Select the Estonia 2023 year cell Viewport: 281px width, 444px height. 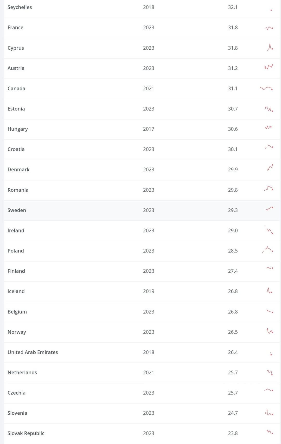(x=149, y=109)
